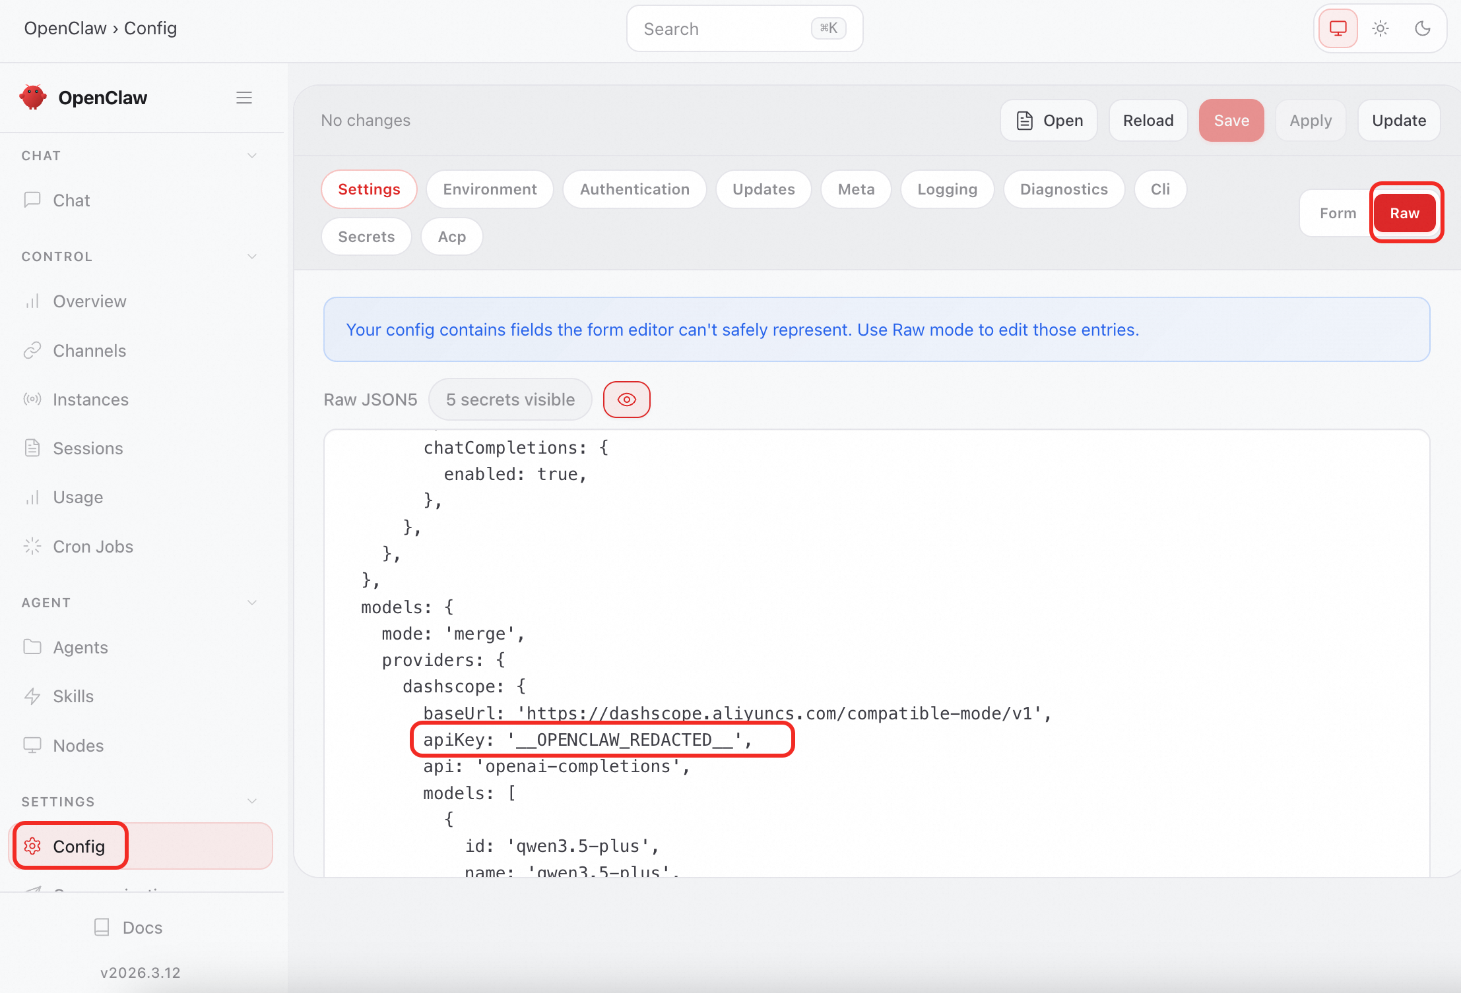Click the "id: 'qwen3.5-plus'" line
The height and width of the screenshot is (993, 1461).
[562, 846]
